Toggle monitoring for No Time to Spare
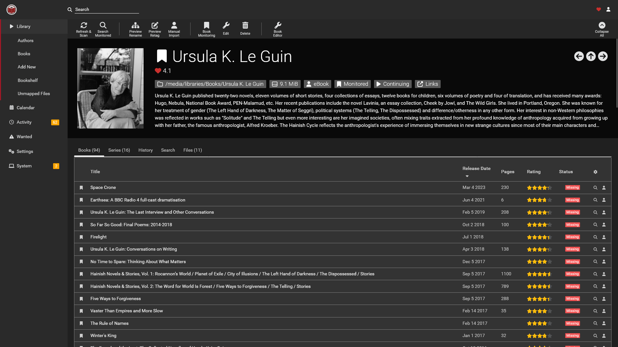 tap(81, 262)
